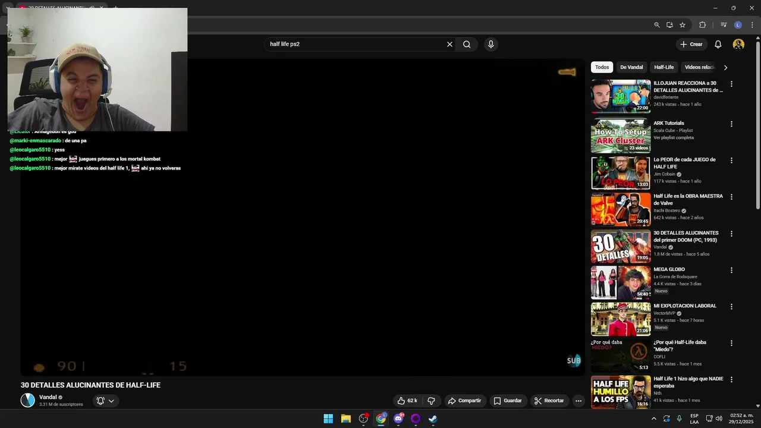
Task: Open the purple ring app on taskbar
Action: [416, 418]
